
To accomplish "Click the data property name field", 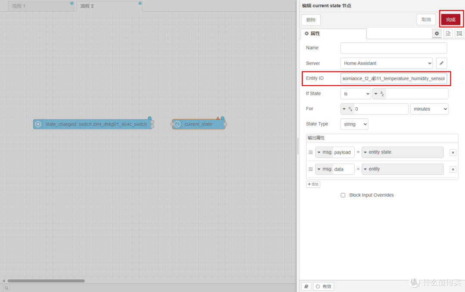I will click(x=344, y=169).
